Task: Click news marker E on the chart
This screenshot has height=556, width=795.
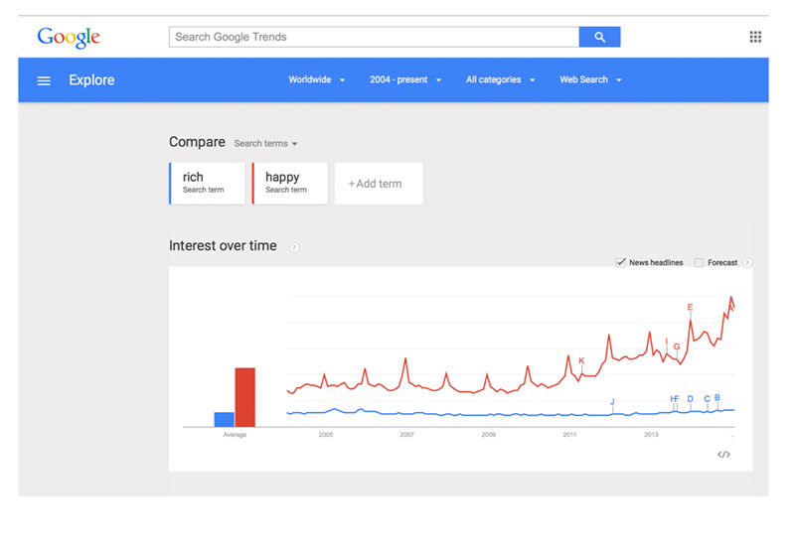Action: pos(690,308)
